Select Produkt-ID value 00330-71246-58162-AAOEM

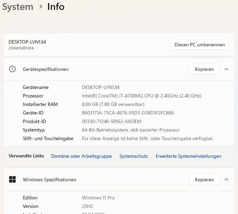(112, 121)
